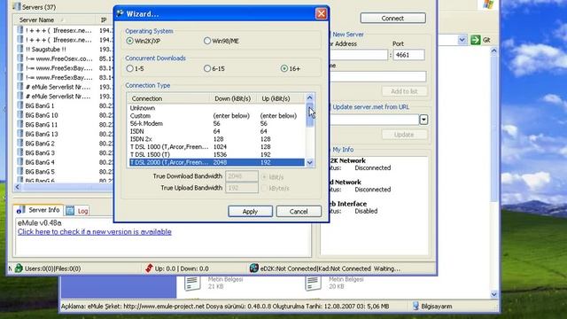Click the True Upload Bandwidth field
Viewport: 567px width, 319px height.
tap(242, 188)
